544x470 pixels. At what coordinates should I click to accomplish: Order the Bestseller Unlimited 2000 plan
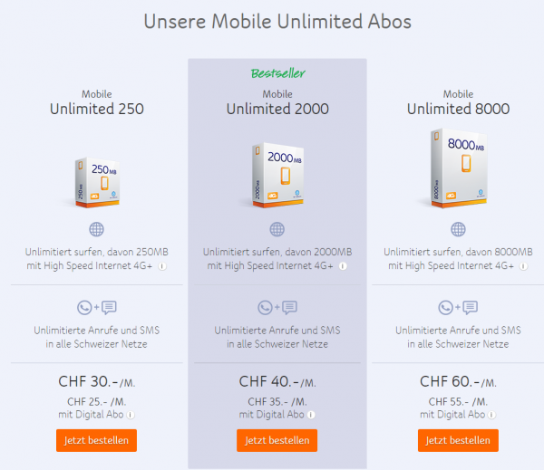(x=277, y=440)
